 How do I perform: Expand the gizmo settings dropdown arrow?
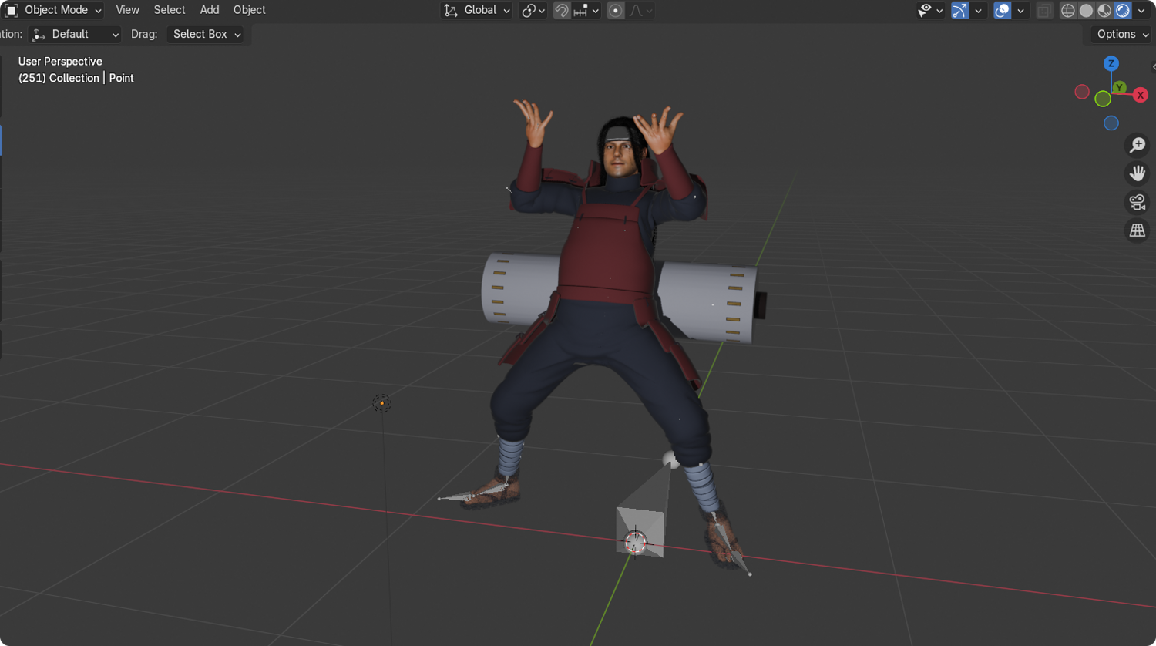[978, 10]
